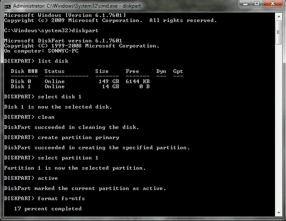The height and width of the screenshot is (221, 286).
Task: Click the 'Status' column header
Action: click(x=55, y=71)
